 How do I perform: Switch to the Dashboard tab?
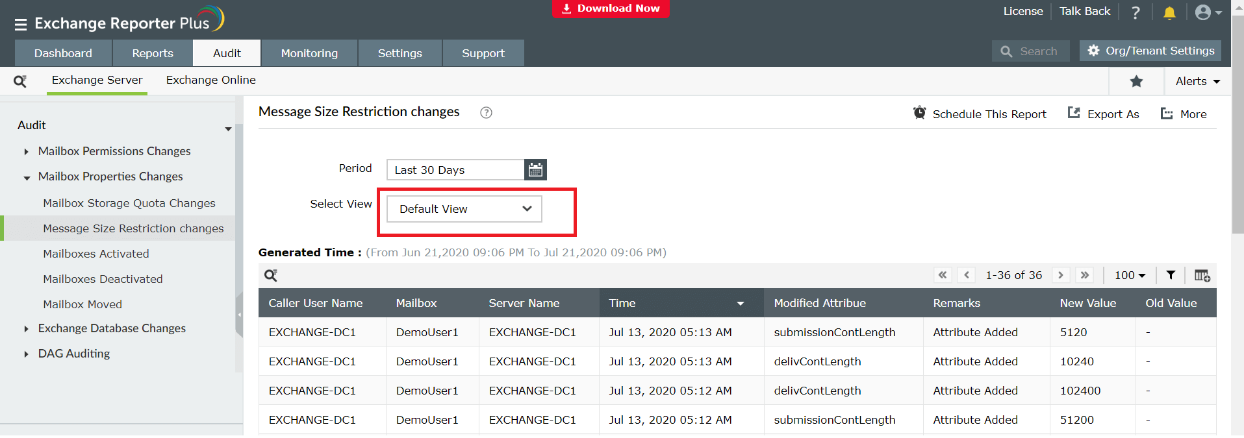coord(63,53)
